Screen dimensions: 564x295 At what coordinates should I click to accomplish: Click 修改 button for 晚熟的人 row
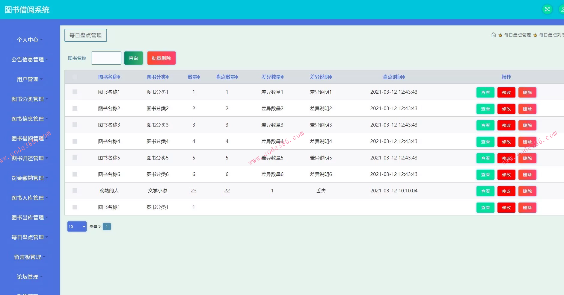[x=506, y=191]
